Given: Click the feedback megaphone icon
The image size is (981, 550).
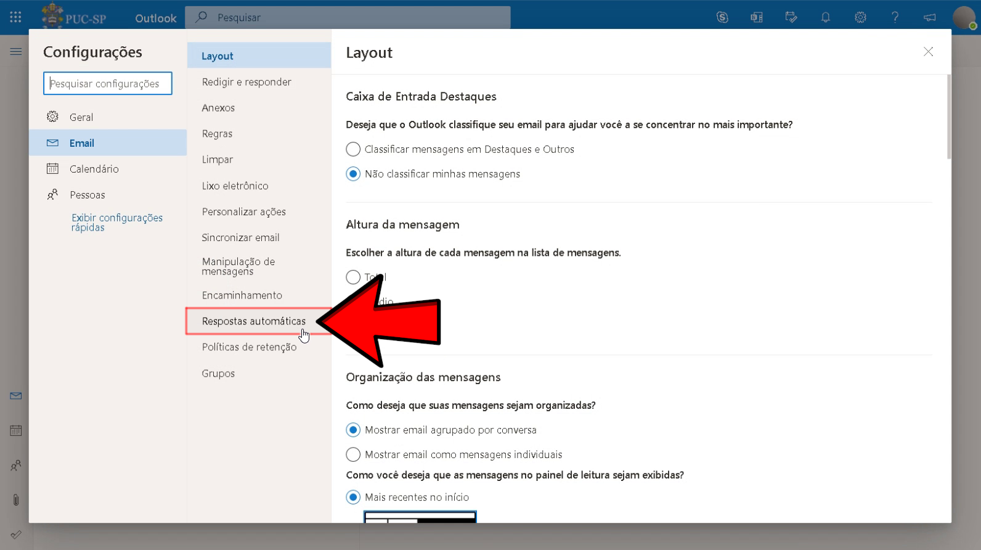Looking at the screenshot, I should click(x=929, y=17).
